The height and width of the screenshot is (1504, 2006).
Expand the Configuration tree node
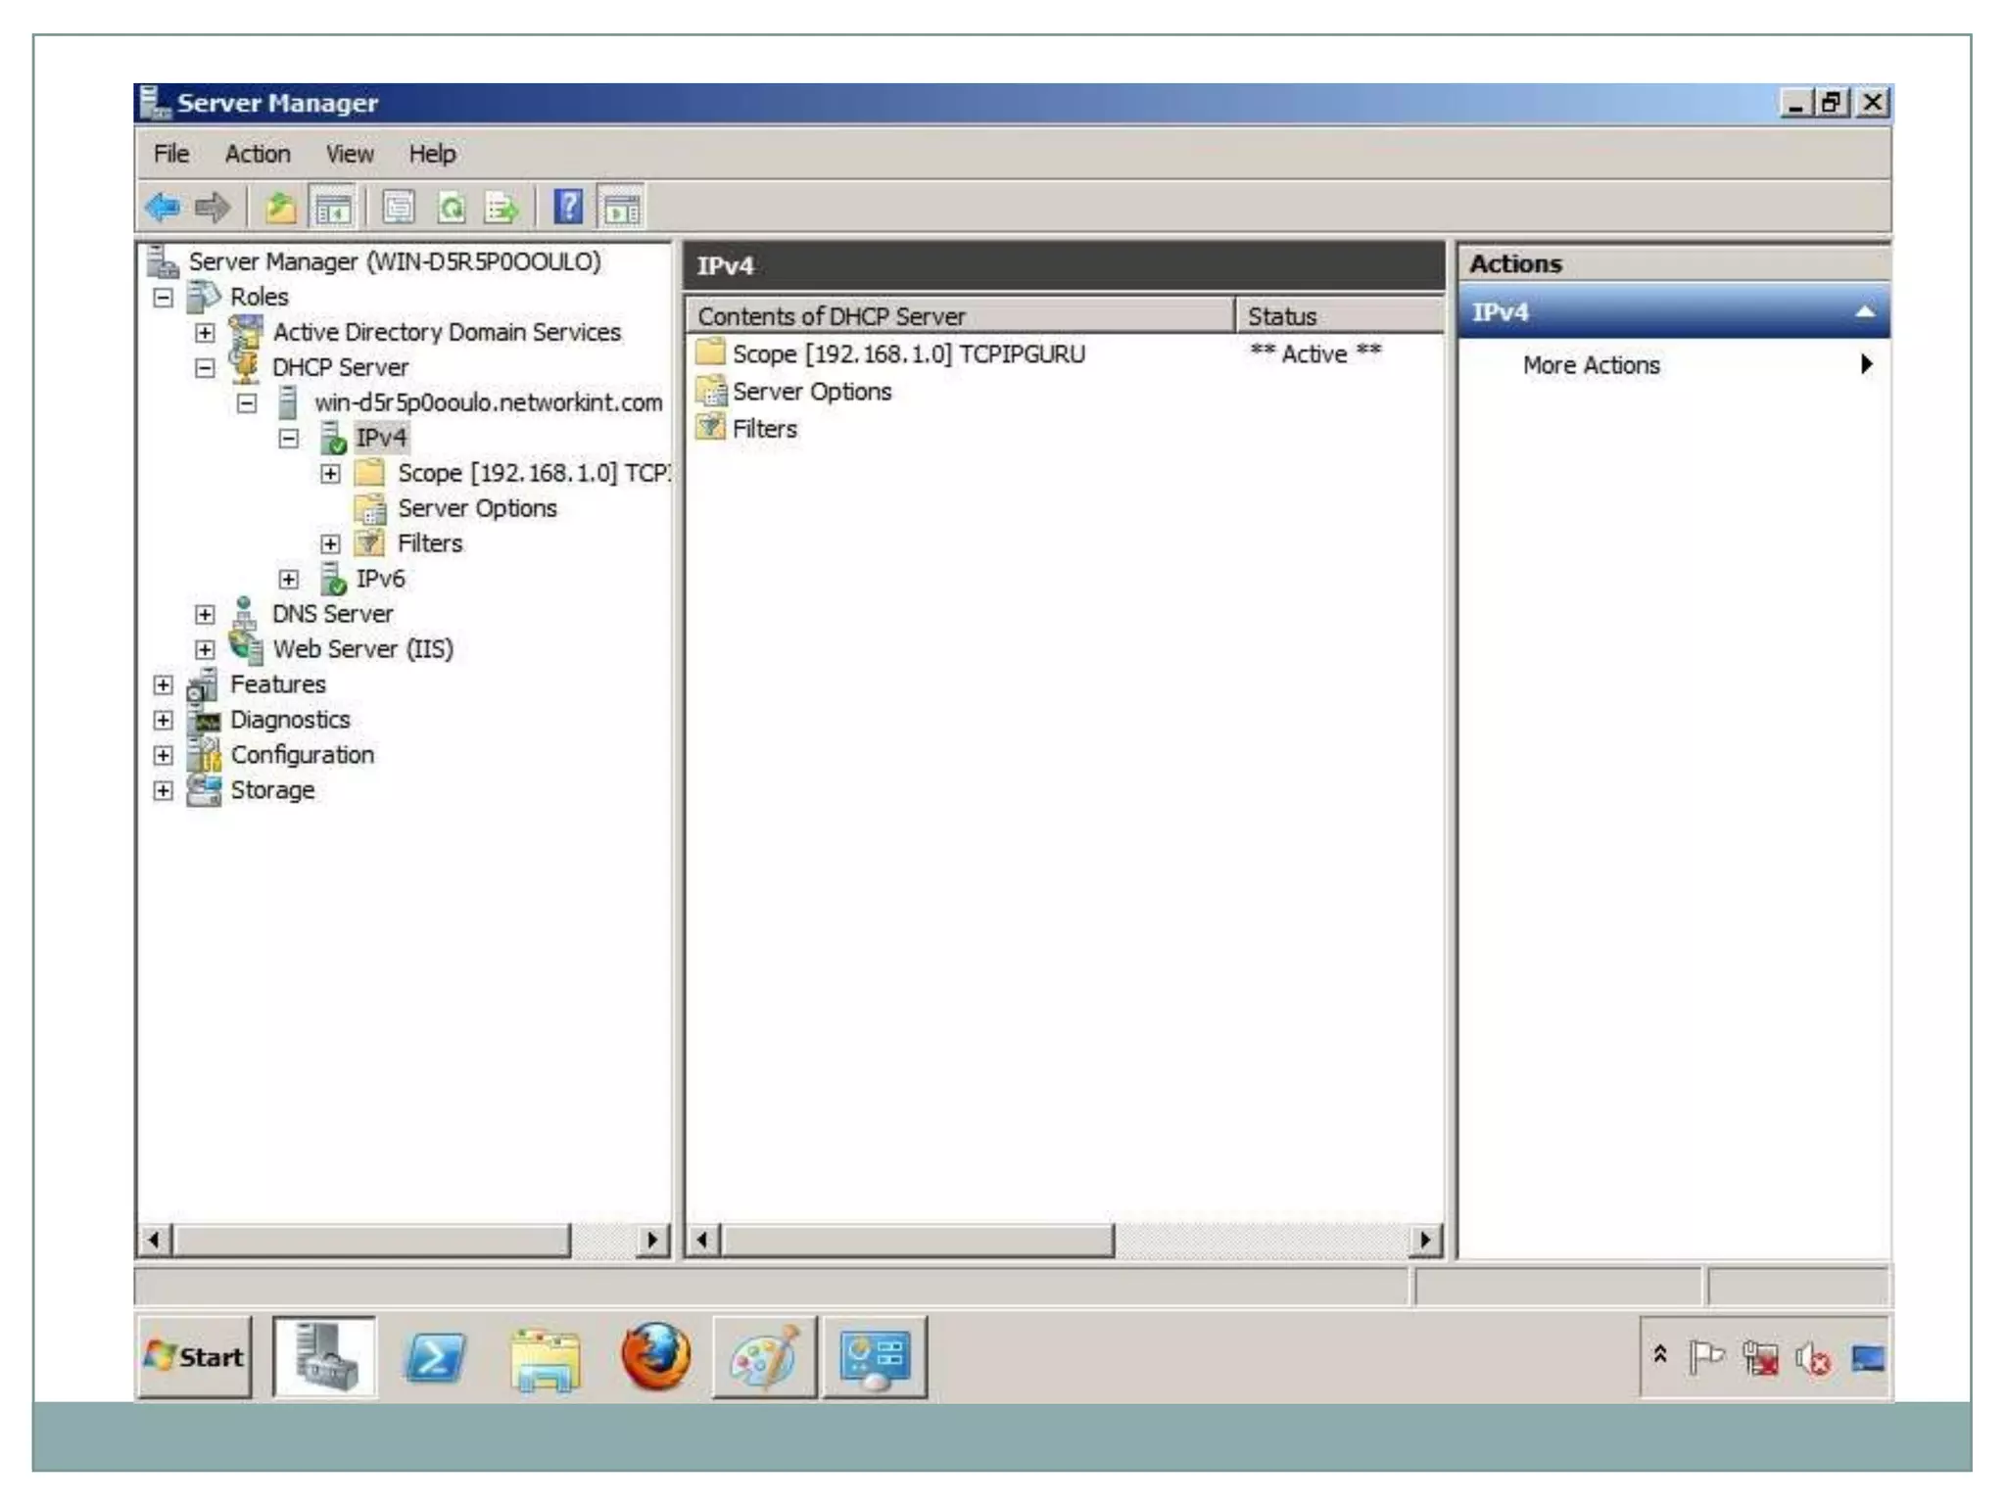[164, 755]
